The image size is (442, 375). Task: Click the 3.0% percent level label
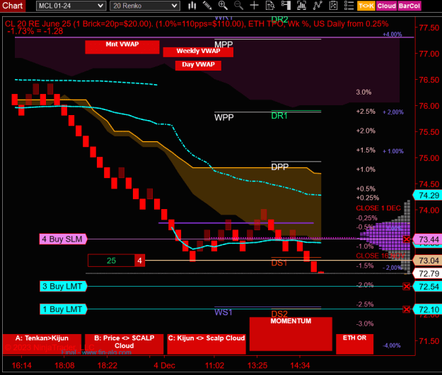click(364, 92)
